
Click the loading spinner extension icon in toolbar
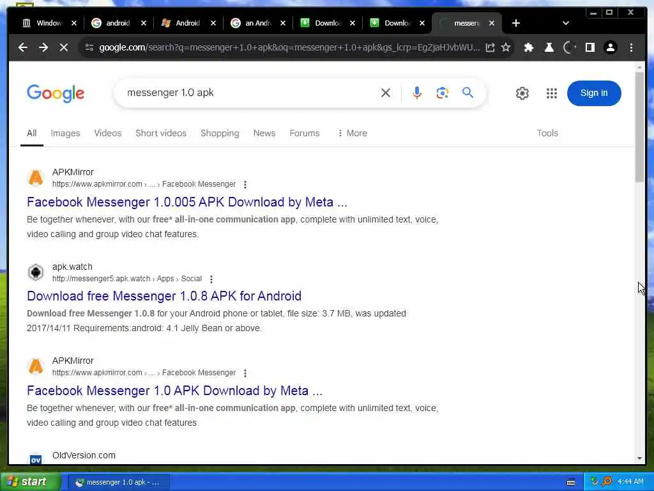pyautogui.click(x=570, y=47)
